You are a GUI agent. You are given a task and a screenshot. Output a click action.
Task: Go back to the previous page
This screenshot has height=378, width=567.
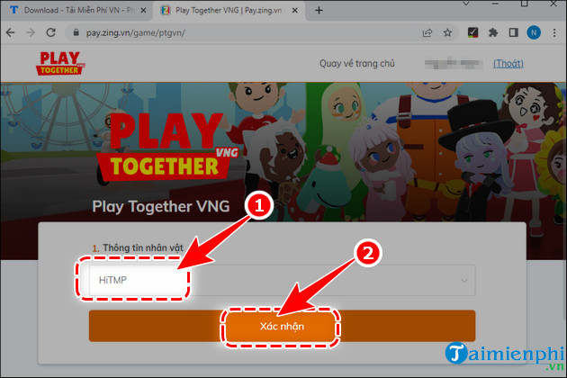[11, 32]
